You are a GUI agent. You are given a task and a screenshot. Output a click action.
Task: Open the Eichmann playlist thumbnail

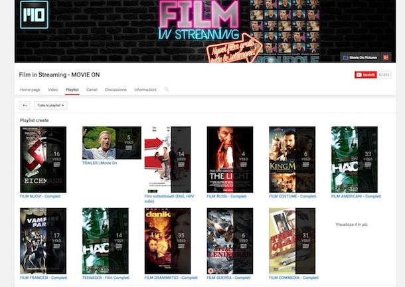[x=43, y=159]
